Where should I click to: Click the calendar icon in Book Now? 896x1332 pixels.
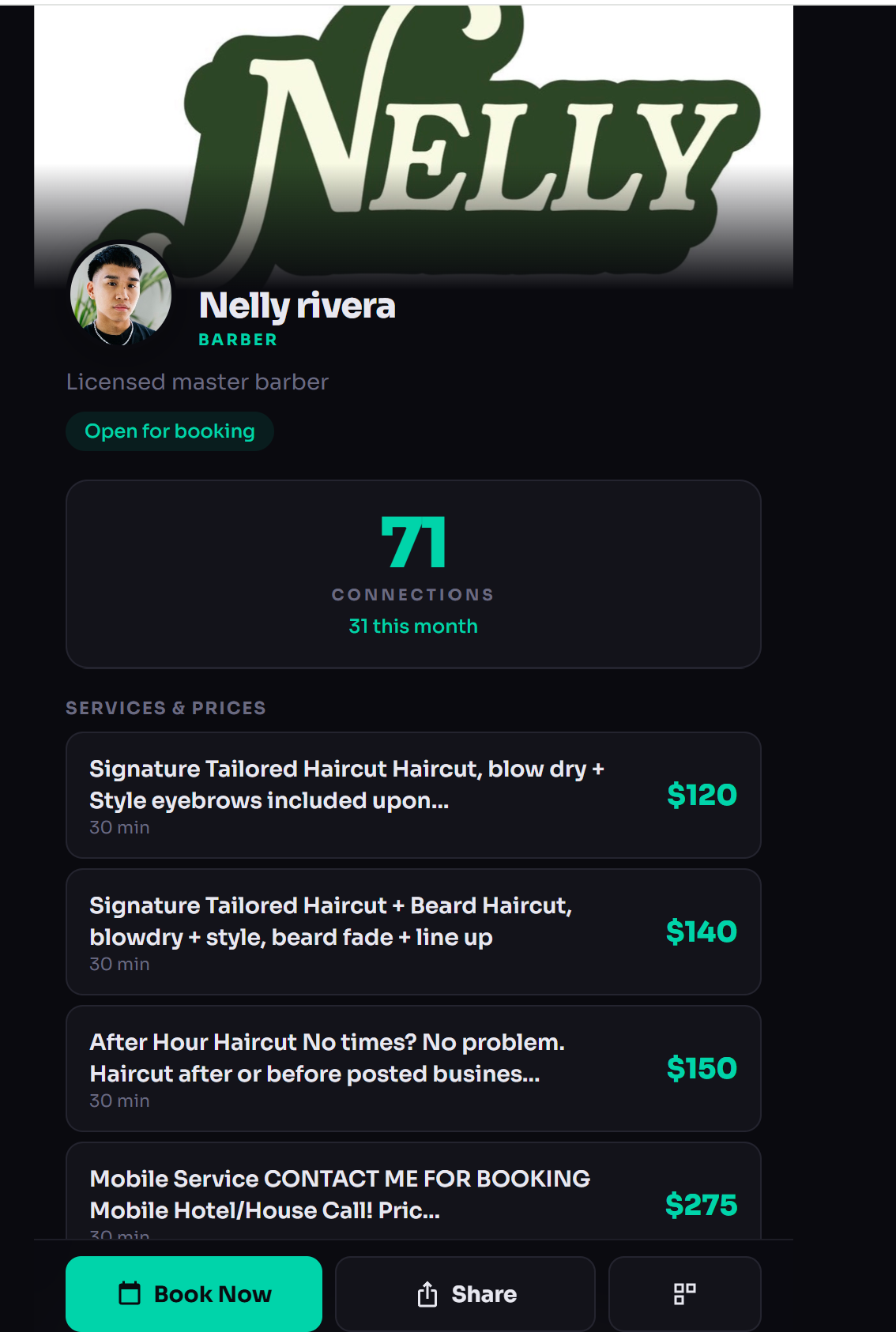click(x=130, y=1293)
